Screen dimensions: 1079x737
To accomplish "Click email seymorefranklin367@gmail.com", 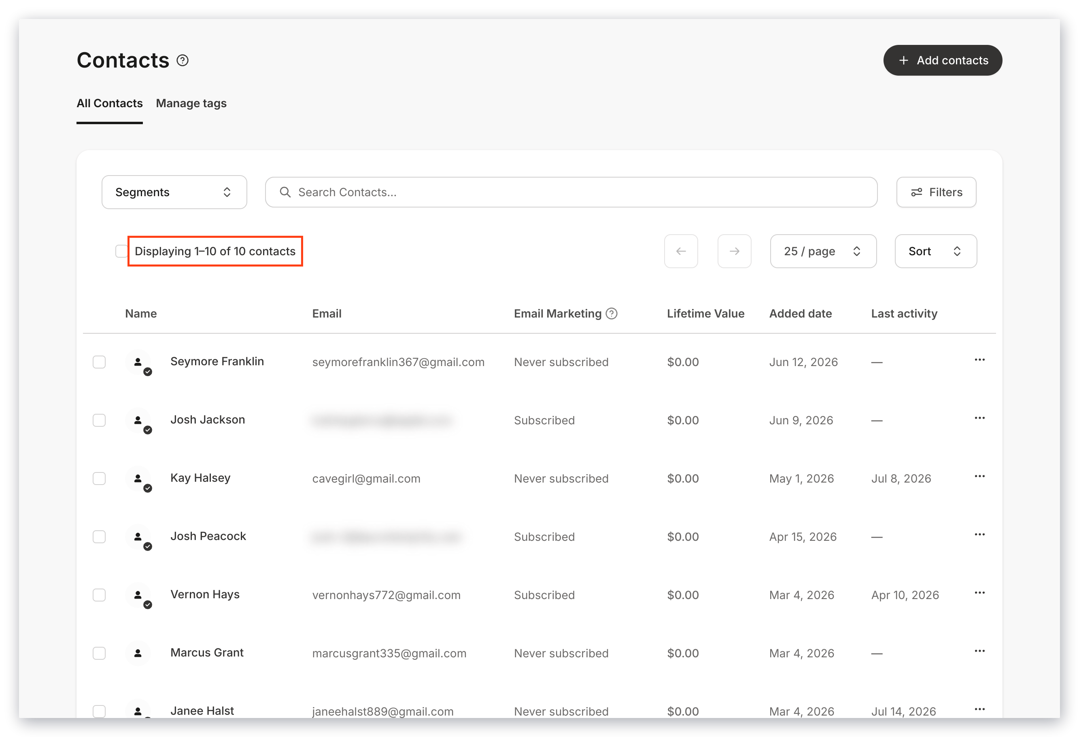I will pyautogui.click(x=398, y=362).
